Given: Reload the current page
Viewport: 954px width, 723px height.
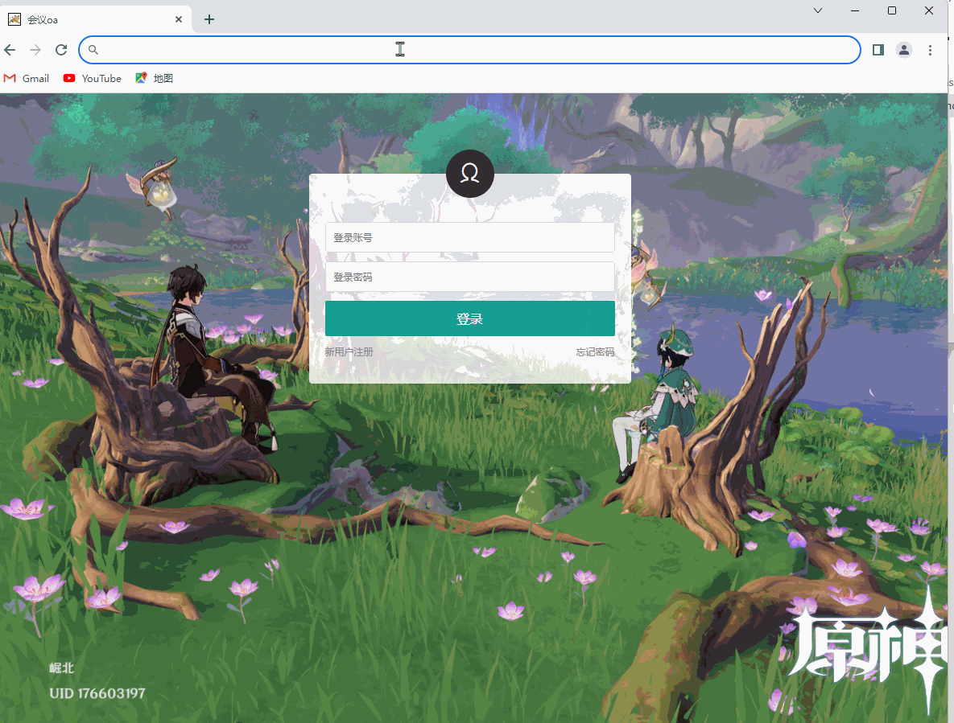Looking at the screenshot, I should point(61,50).
